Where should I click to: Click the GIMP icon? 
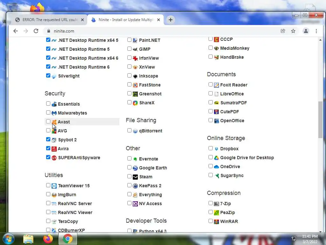click(x=135, y=49)
